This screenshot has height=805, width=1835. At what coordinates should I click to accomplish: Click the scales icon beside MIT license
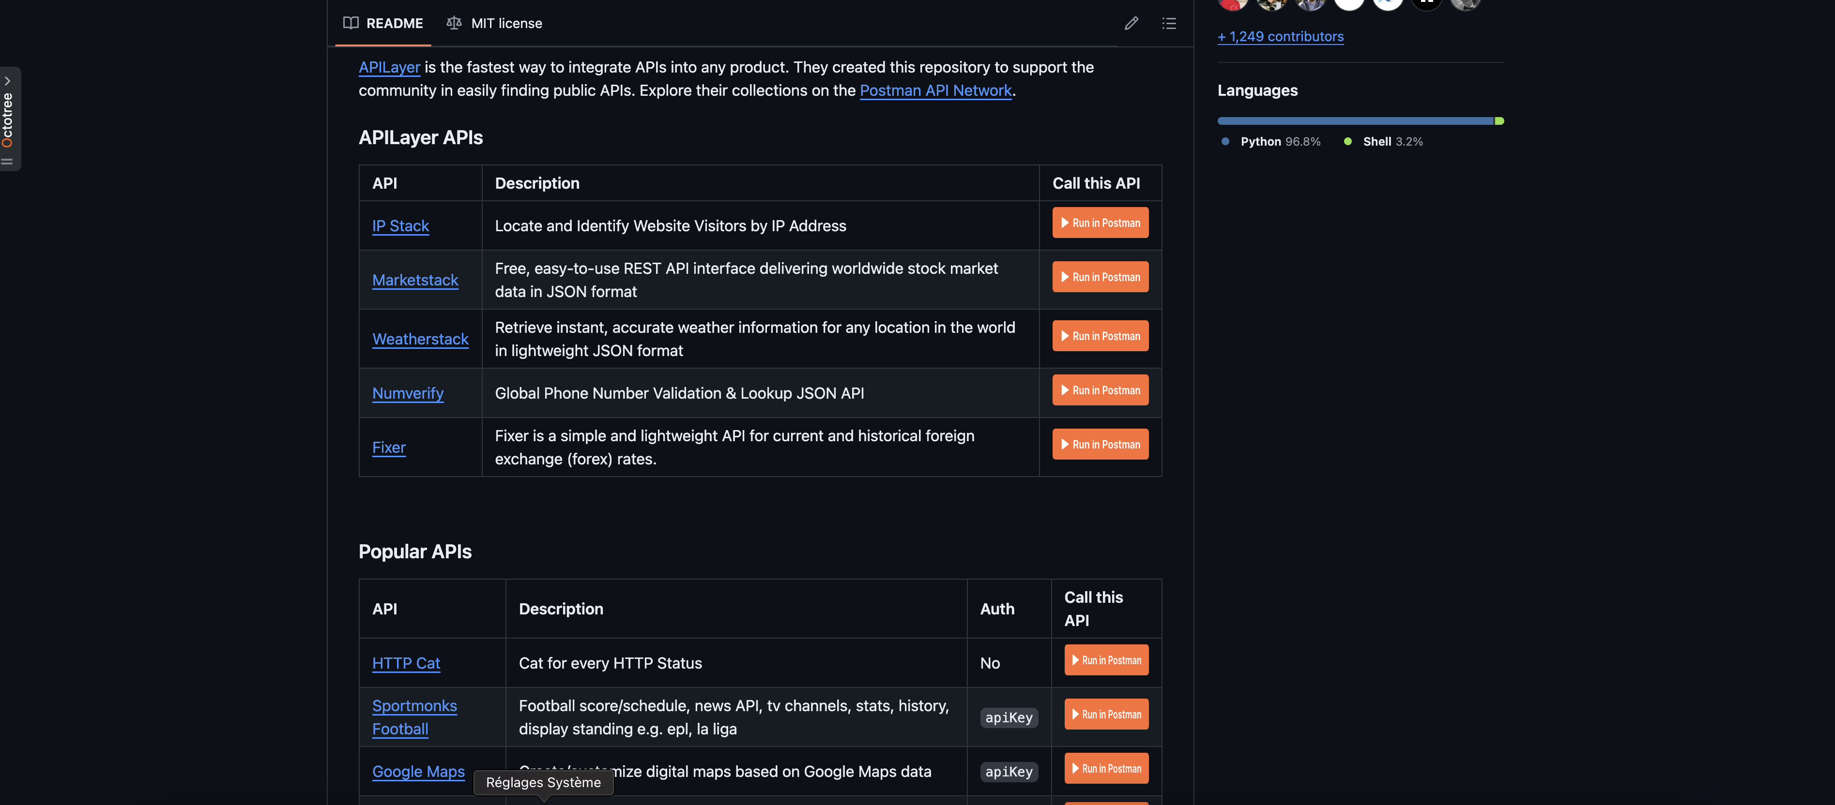(454, 23)
